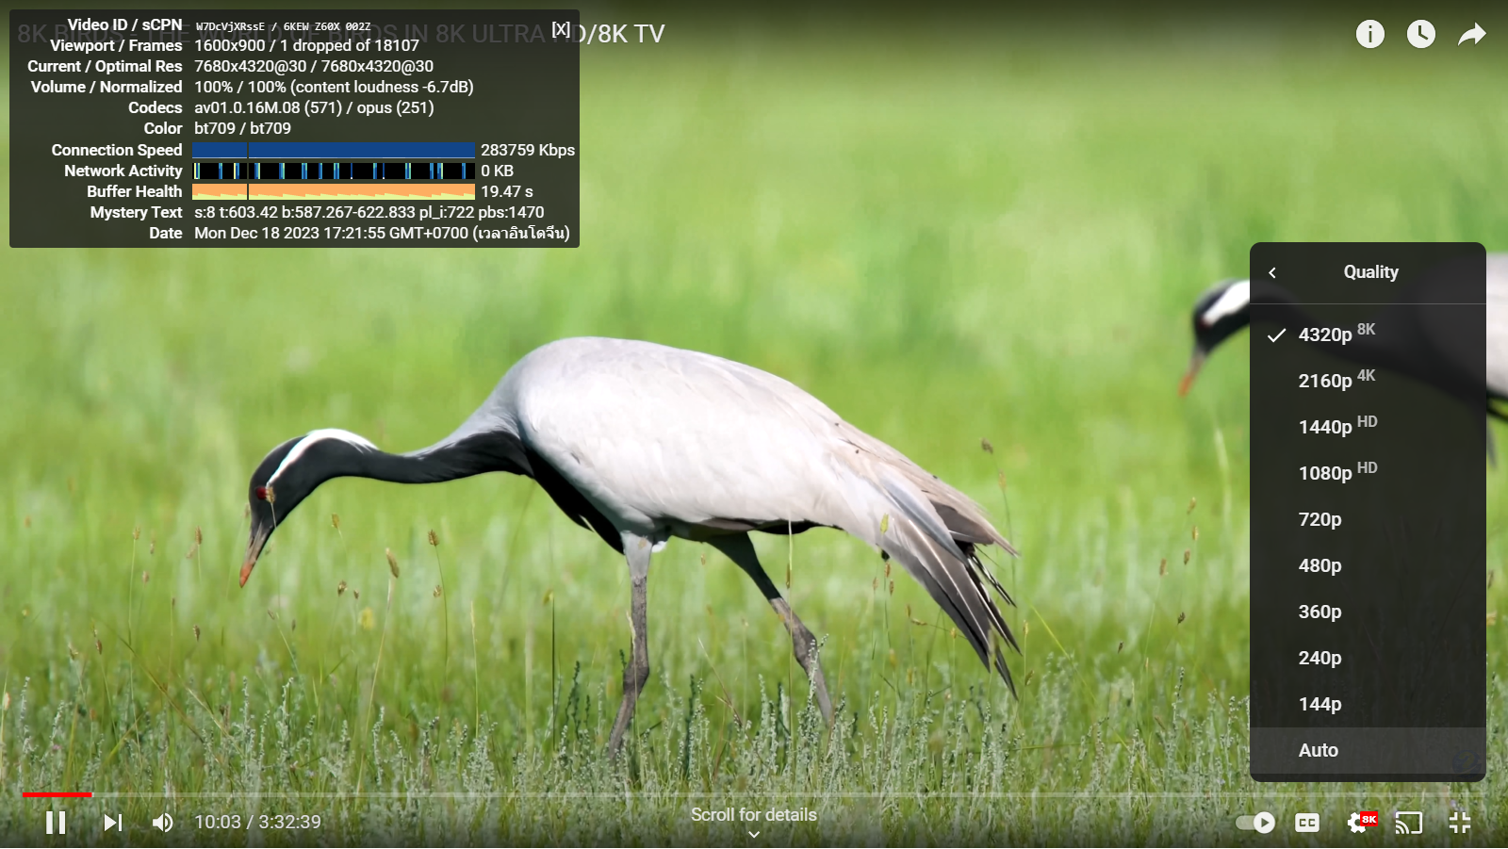Click the Viewport / Frames value
1508x849 pixels.
click(306, 45)
